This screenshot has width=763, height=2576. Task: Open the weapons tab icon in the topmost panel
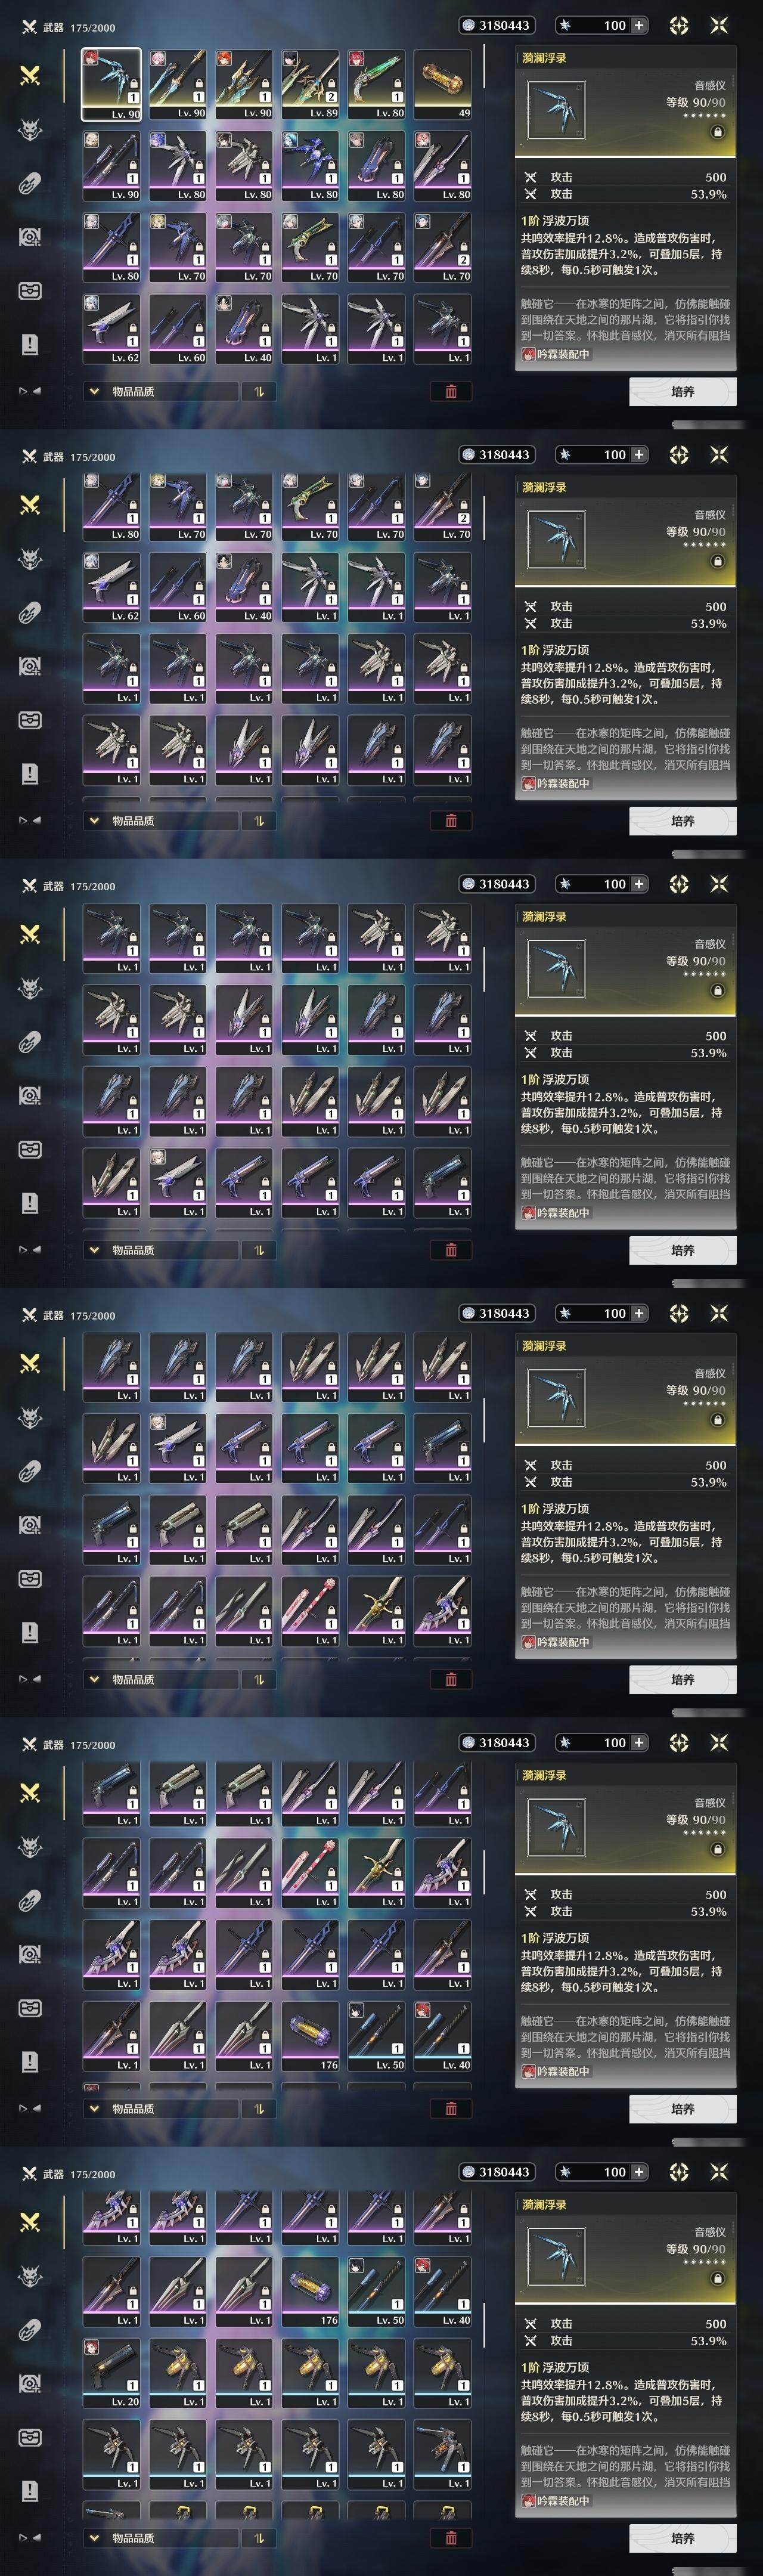click(x=30, y=75)
